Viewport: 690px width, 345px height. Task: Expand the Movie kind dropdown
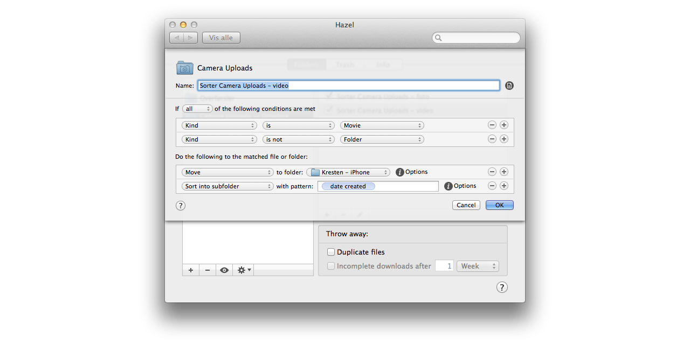coord(382,125)
